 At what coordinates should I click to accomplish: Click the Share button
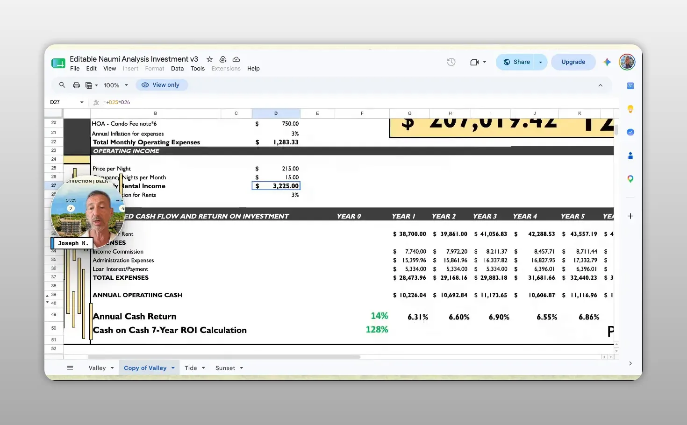(x=516, y=62)
